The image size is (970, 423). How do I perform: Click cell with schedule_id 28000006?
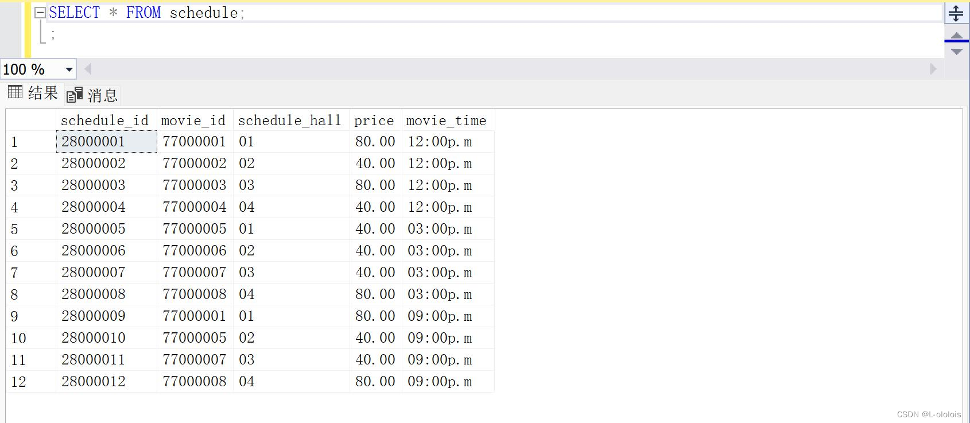tap(106, 251)
